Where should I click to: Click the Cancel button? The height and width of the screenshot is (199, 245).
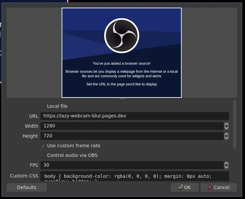pyautogui.click(x=219, y=187)
